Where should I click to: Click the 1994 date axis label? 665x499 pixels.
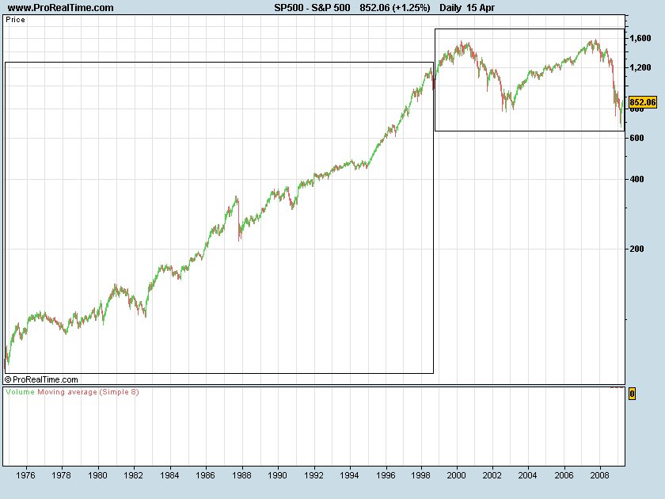point(349,474)
